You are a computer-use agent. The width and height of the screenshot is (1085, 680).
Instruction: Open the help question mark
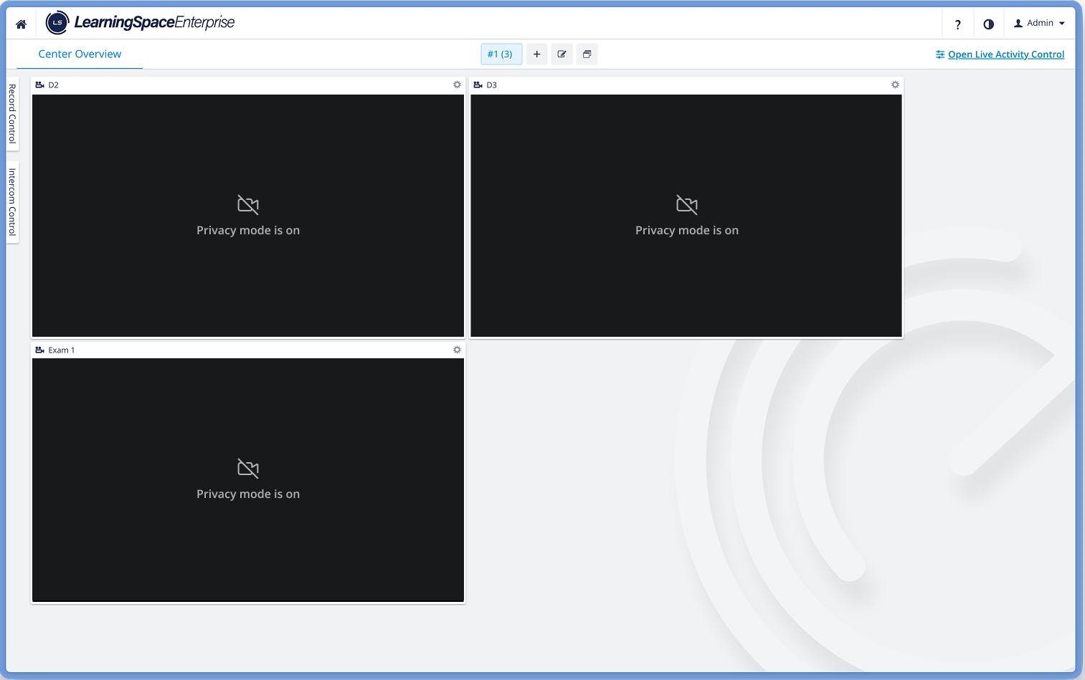click(957, 24)
